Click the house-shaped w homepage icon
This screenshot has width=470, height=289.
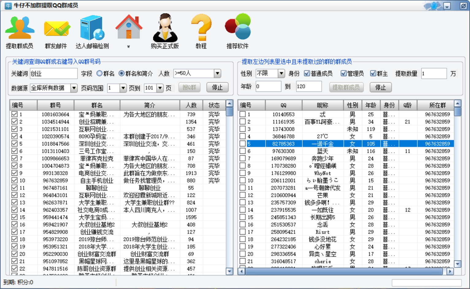(x=129, y=29)
